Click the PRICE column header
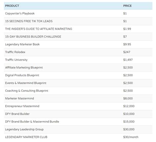Image resolution: width=156 pixels, height=142 pixels. click(127, 6)
